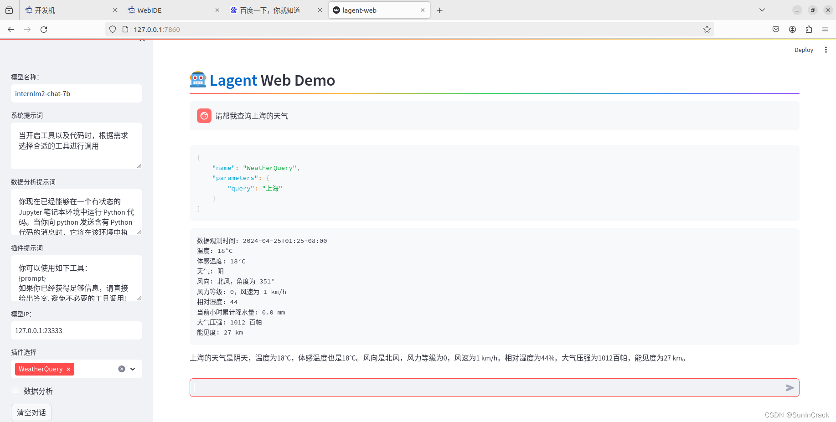This screenshot has height=422, width=836.
Task: Open the Firefox hamburger menu
Action: tap(825, 29)
